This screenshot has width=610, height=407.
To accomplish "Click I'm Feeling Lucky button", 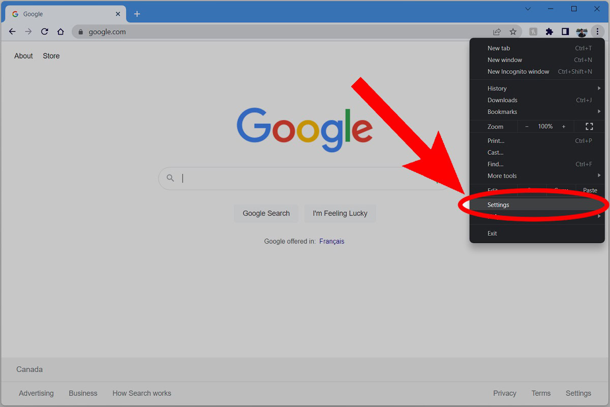I will 340,213.
